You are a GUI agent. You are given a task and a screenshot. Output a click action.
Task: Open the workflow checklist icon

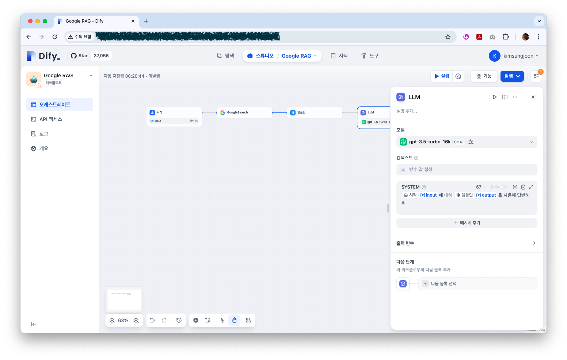pos(536,76)
